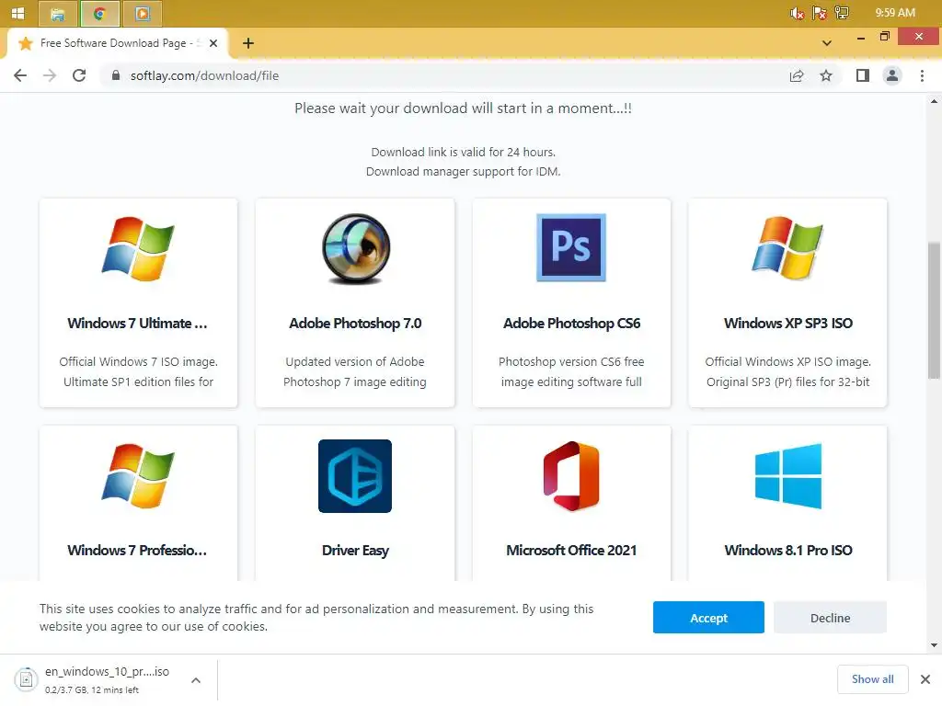
Task: Open the Windows 8.1 Pro logo icon
Action: (788, 476)
